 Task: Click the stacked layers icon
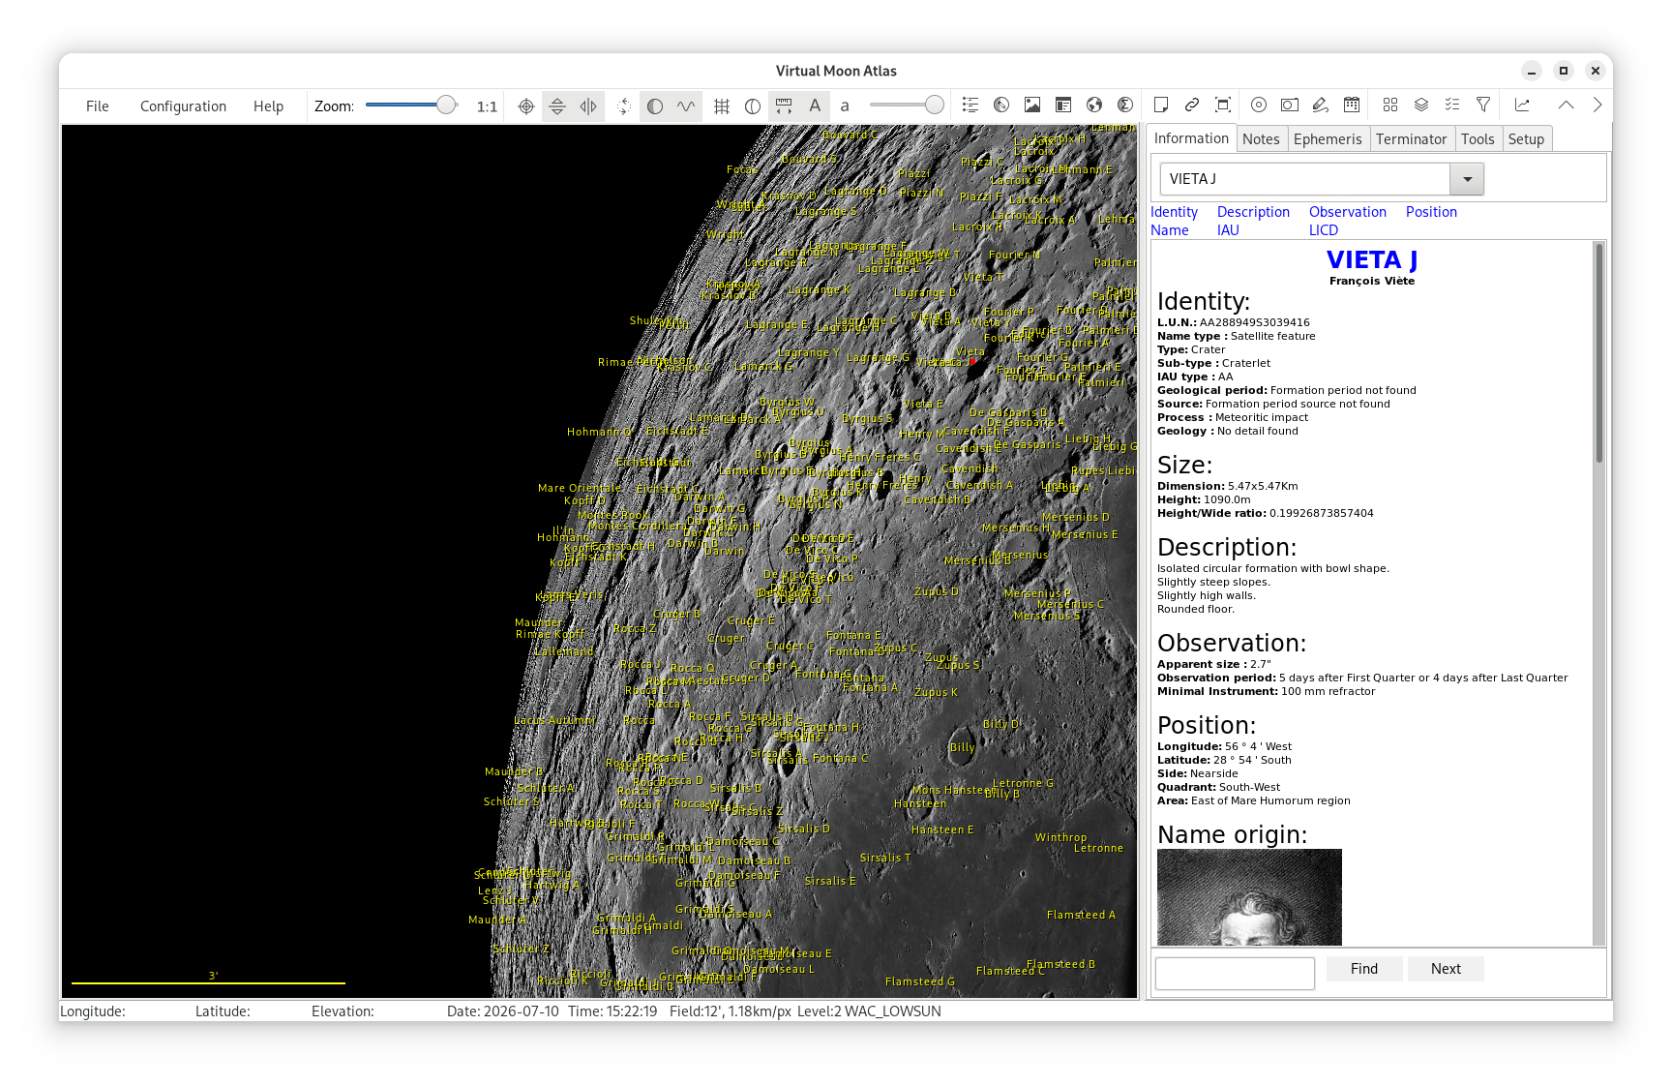1421,105
